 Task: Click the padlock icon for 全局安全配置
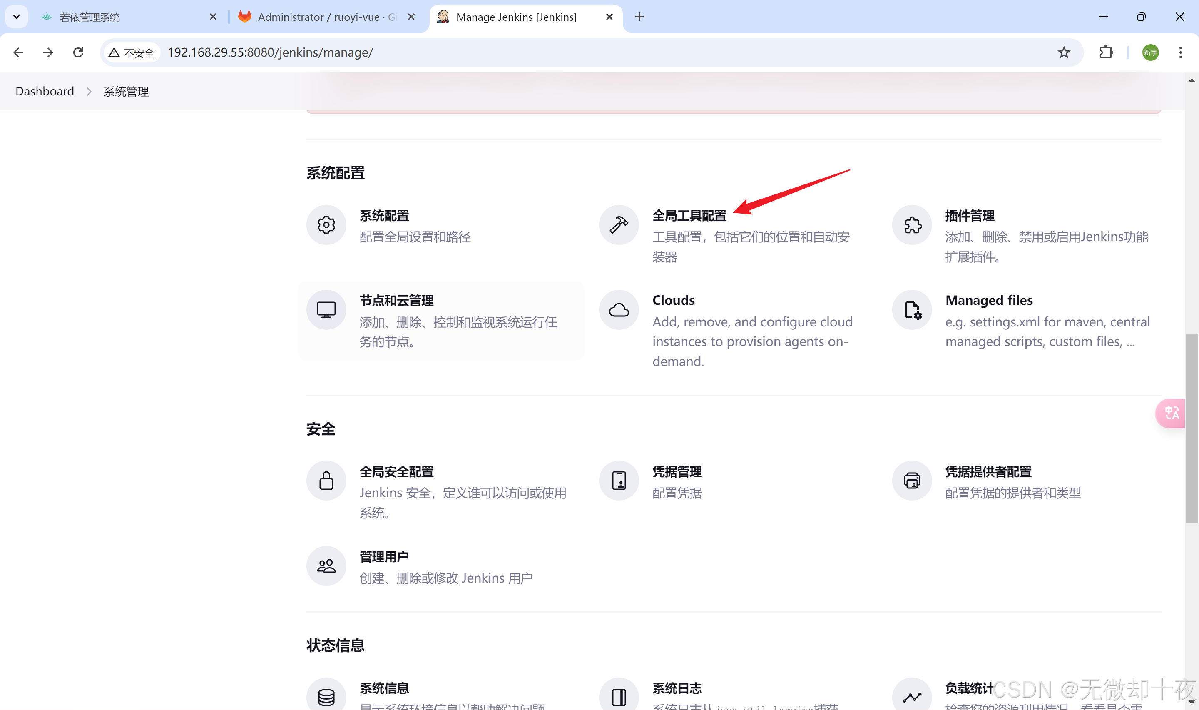[326, 481]
